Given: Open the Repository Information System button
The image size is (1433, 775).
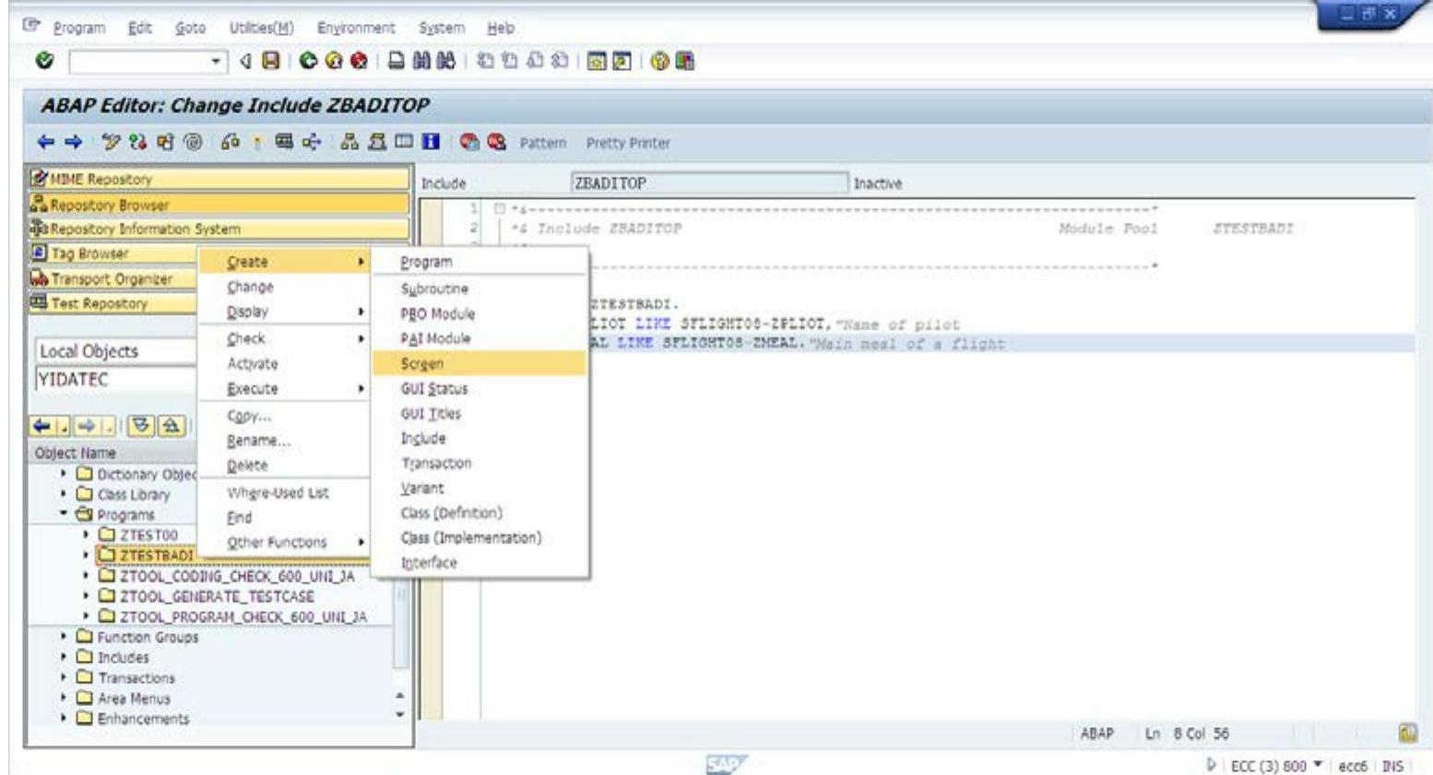Looking at the screenshot, I should click(219, 229).
